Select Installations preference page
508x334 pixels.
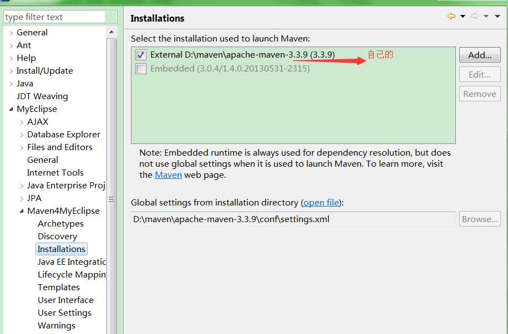tap(61, 249)
